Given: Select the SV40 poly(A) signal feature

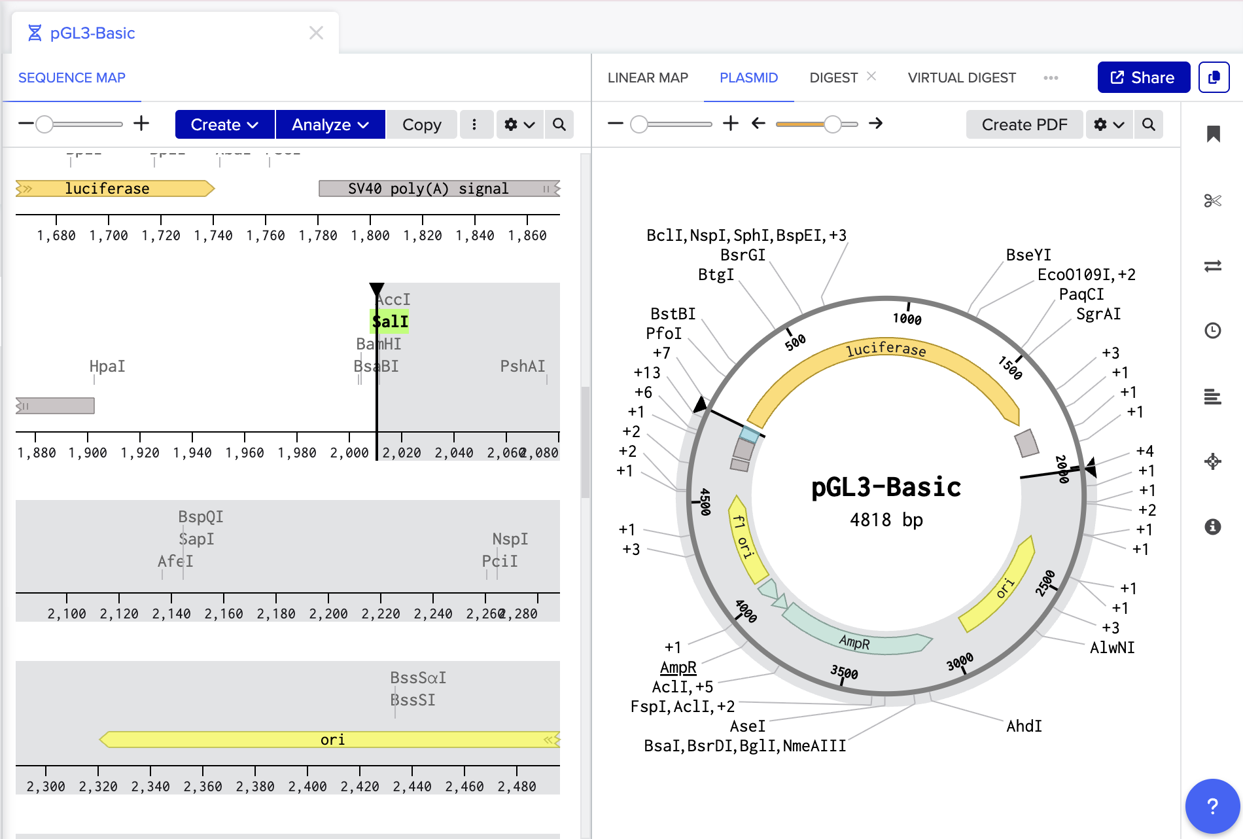Looking at the screenshot, I should (440, 188).
